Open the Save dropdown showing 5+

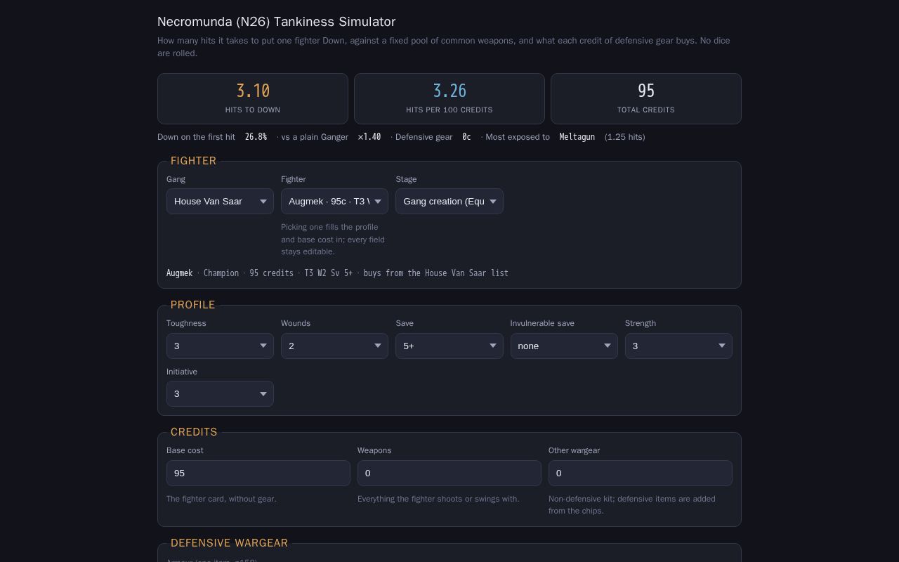(x=449, y=346)
